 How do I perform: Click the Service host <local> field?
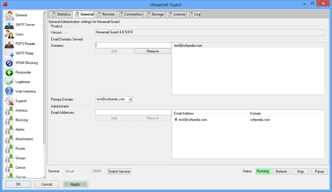76,171
